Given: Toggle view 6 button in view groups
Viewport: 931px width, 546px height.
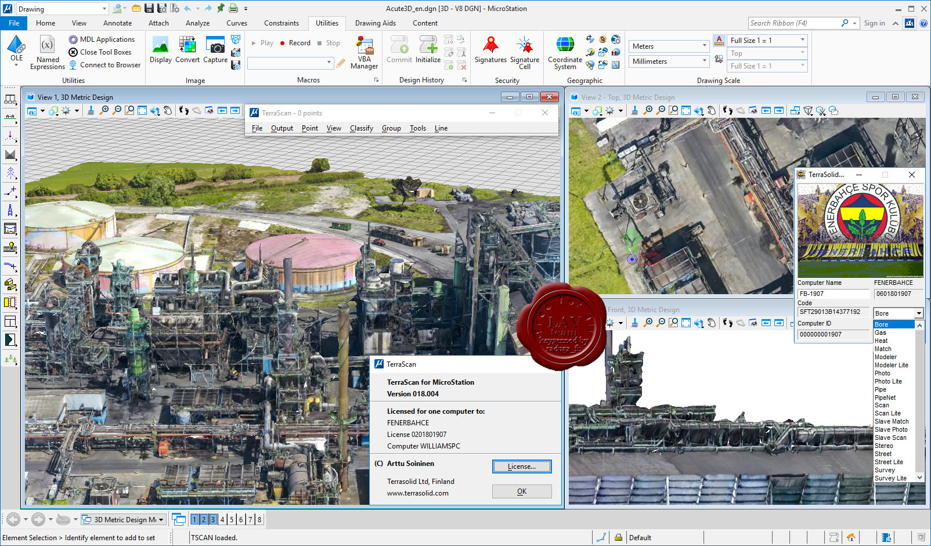Looking at the screenshot, I should coord(241,519).
